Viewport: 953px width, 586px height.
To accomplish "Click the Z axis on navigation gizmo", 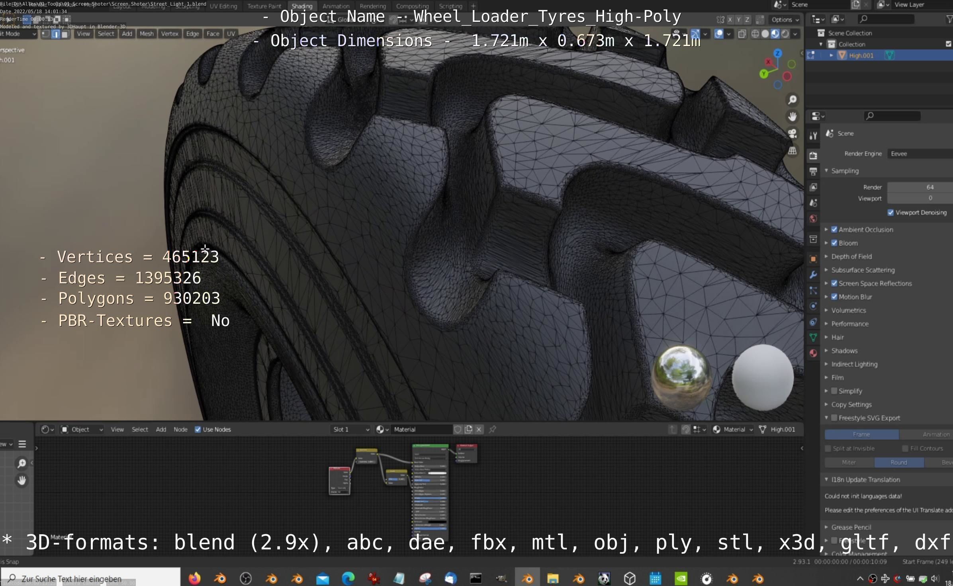I will [x=777, y=53].
